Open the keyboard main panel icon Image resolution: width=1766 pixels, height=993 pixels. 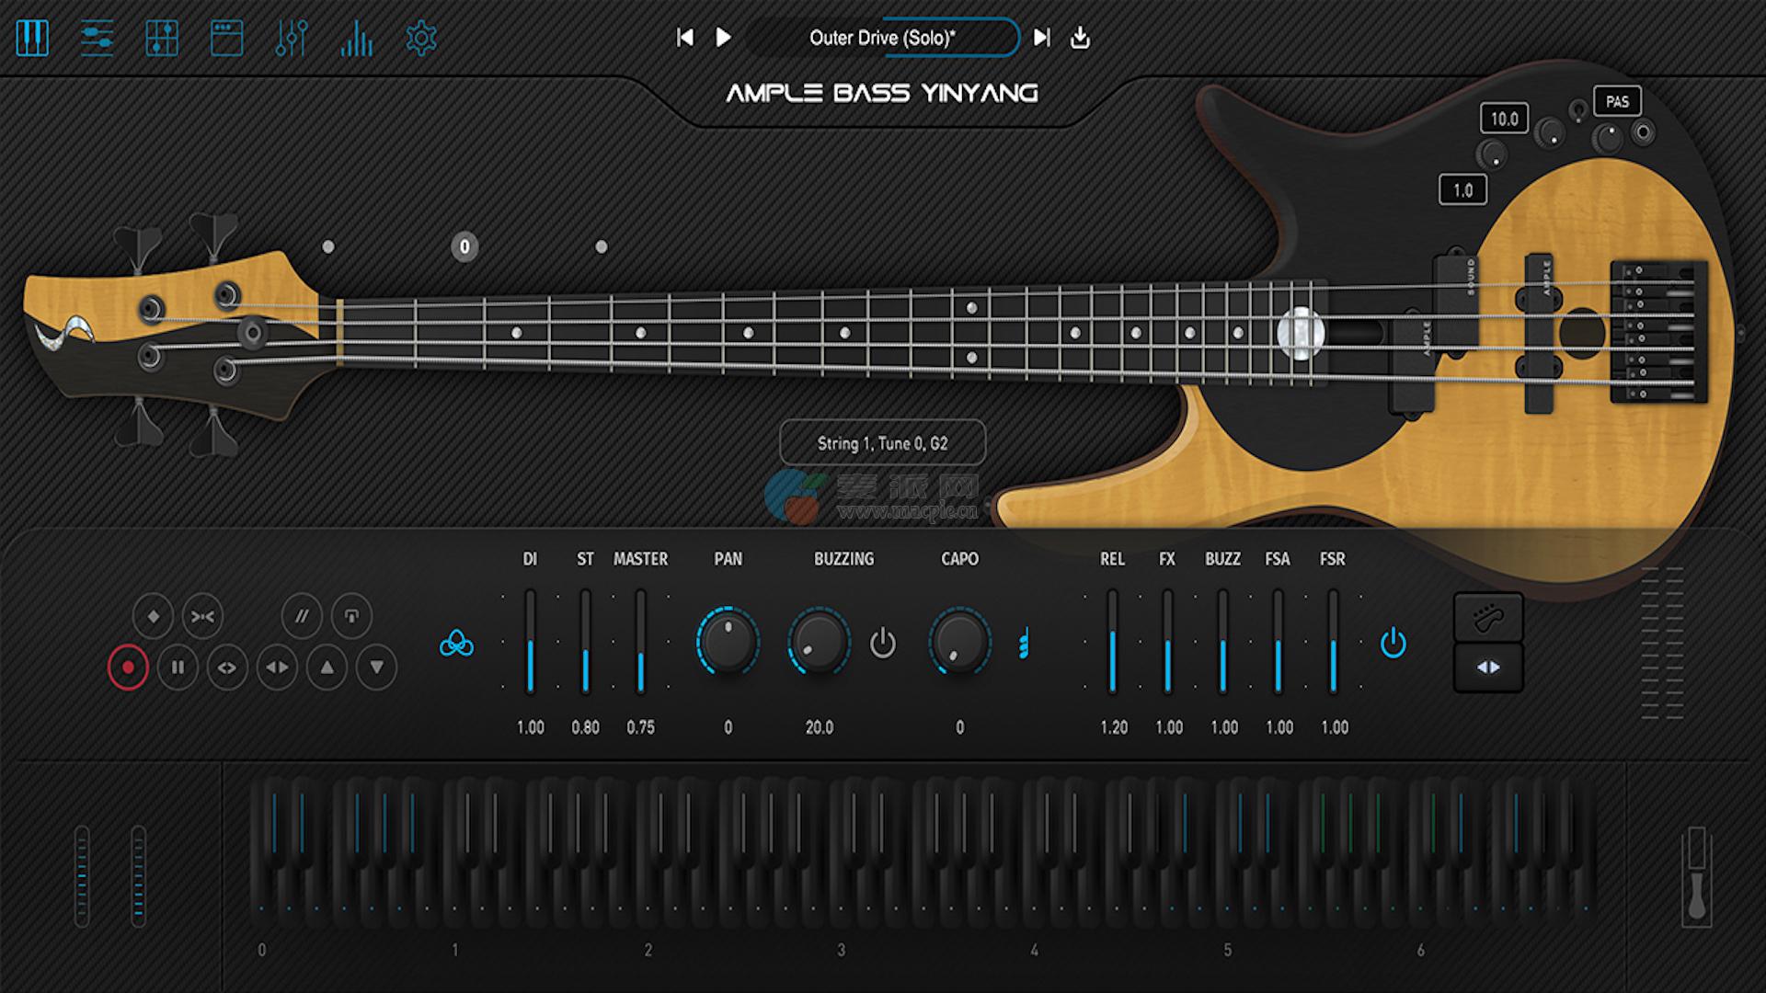[x=32, y=38]
